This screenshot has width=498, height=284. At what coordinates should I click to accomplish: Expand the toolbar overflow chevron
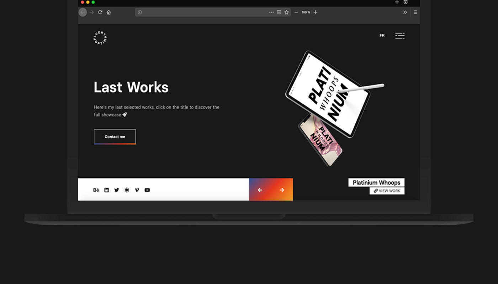pos(405,12)
